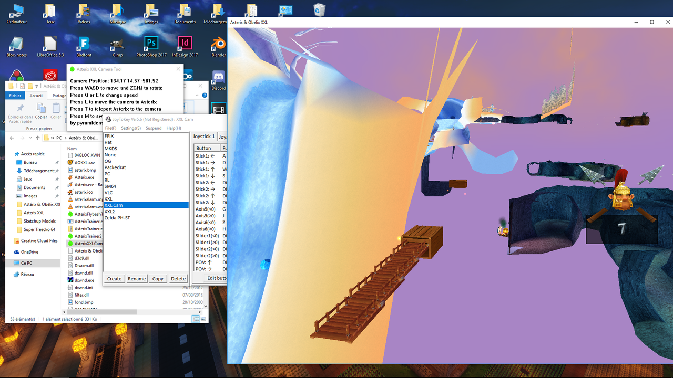Click the Nom column header in Explorer
The height and width of the screenshot is (378, 673).
pos(72,149)
